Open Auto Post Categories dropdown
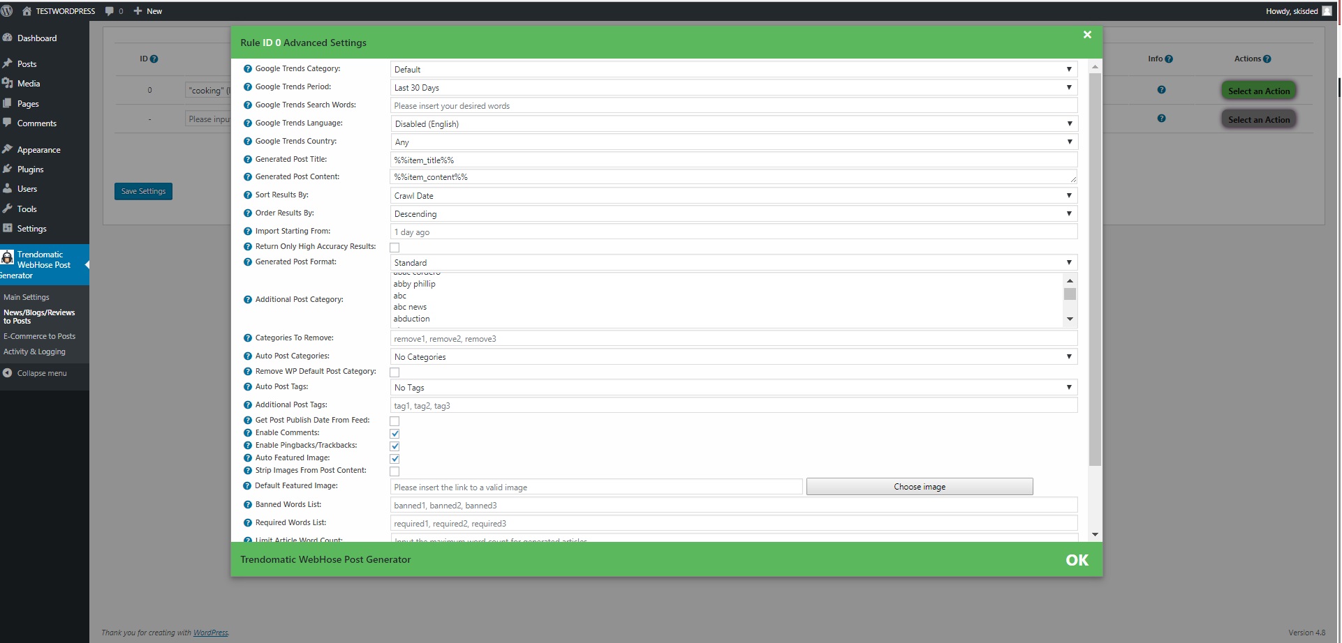The width and height of the screenshot is (1342, 643). click(x=734, y=357)
